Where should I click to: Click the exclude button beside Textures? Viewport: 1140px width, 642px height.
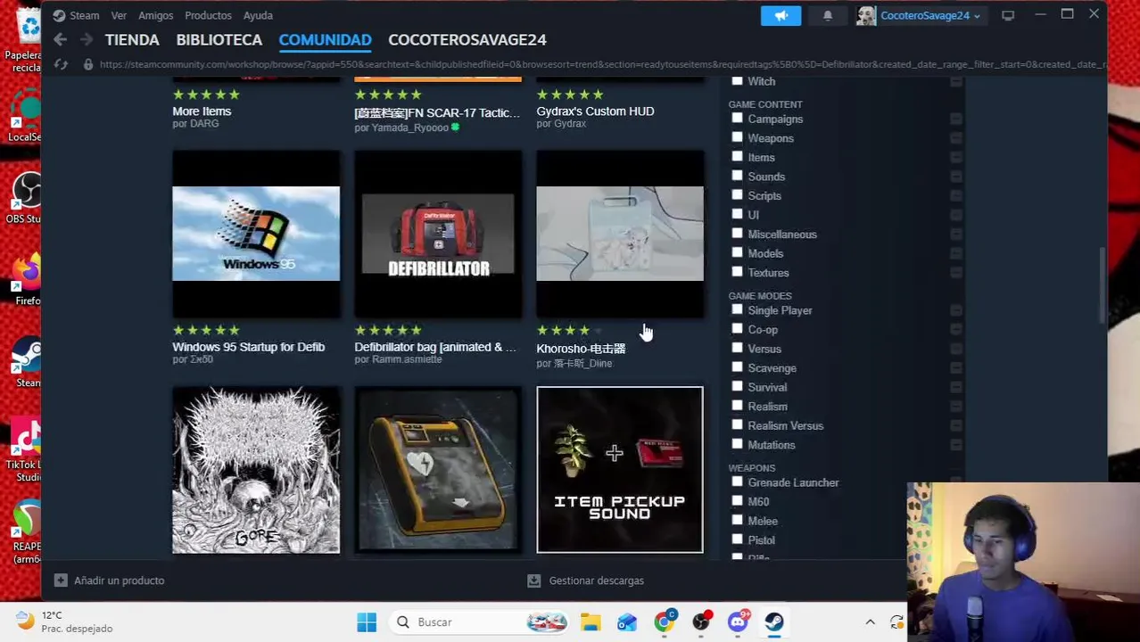click(x=955, y=272)
